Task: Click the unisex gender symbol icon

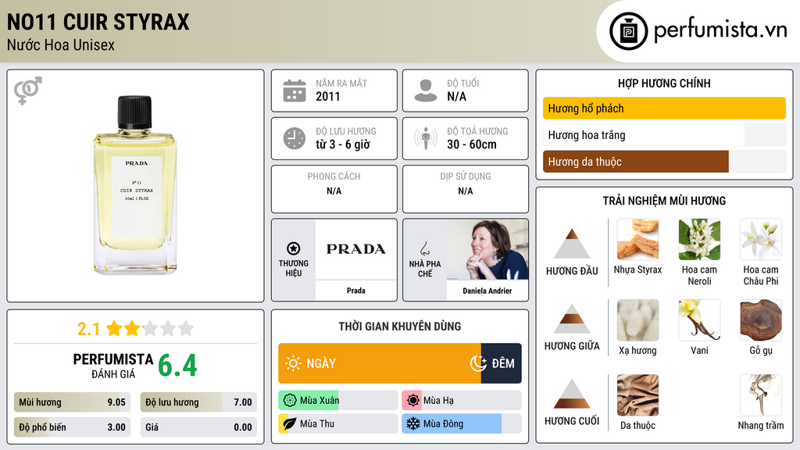Action: (27, 91)
